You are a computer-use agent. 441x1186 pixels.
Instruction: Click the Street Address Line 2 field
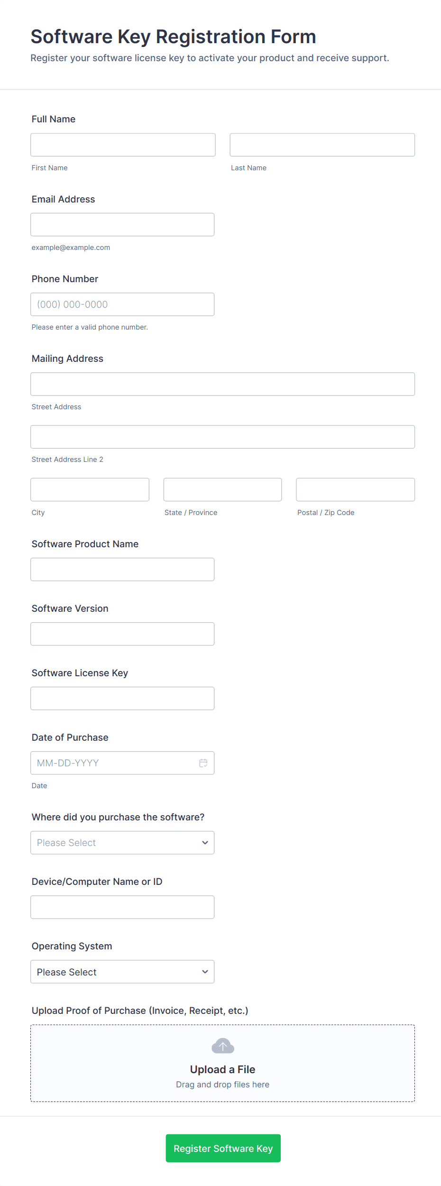[x=222, y=436]
